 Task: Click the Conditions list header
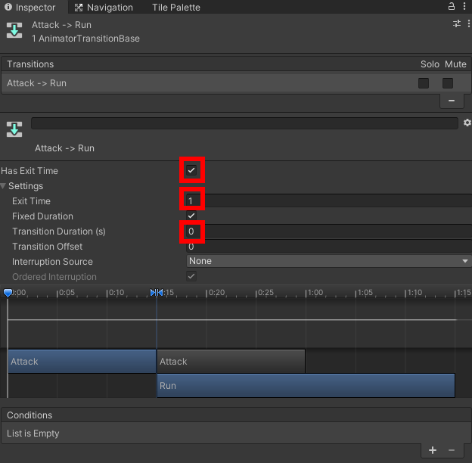pyautogui.click(x=236, y=415)
